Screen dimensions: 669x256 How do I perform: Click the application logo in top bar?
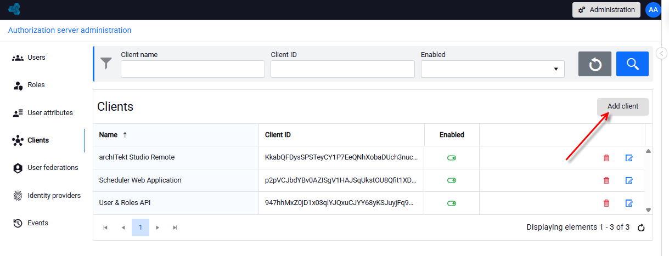(x=14, y=9)
